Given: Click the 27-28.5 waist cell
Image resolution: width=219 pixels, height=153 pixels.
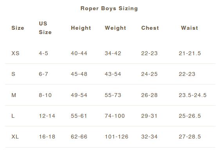Looking at the screenshot, I should click(190, 137).
